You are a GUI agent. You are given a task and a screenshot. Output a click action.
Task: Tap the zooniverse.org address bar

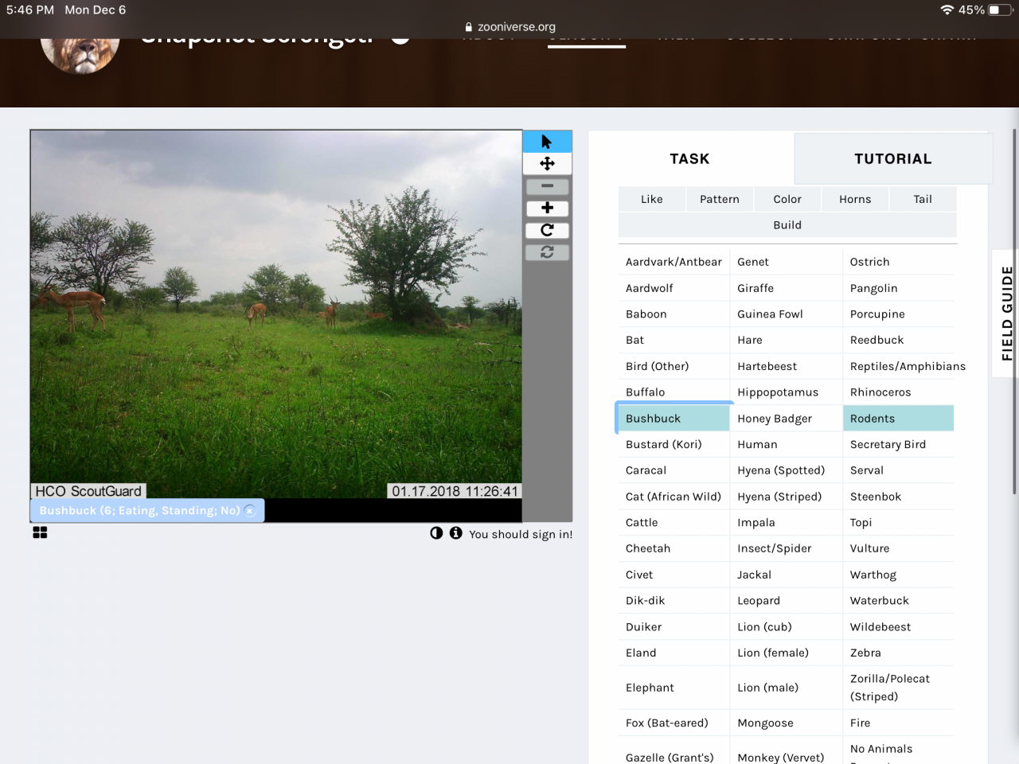coord(509,27)
